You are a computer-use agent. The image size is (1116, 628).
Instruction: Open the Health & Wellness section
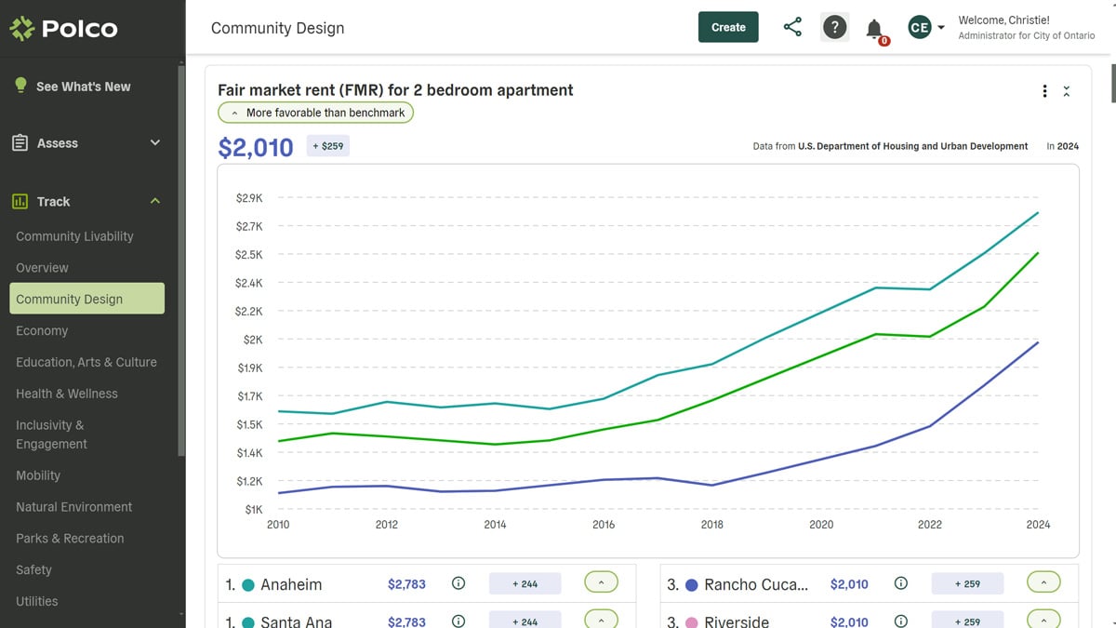click(x=66, y=393)
